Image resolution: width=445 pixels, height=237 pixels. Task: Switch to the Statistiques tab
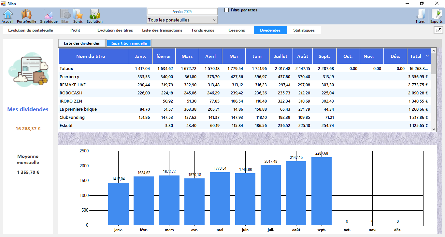coord(304,30)
